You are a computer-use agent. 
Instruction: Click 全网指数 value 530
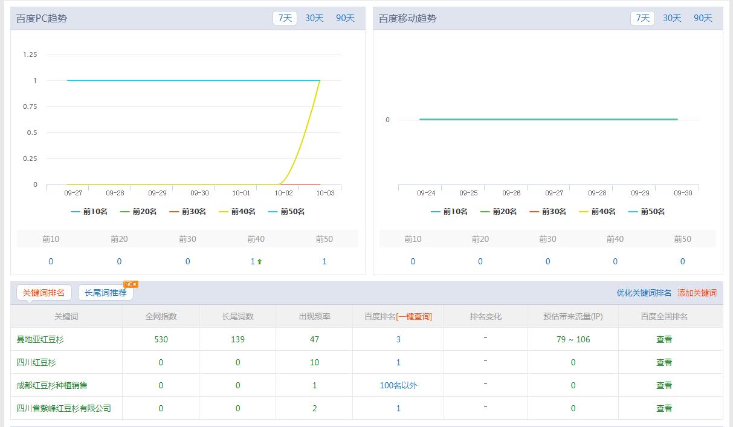[x=161, y=339]
